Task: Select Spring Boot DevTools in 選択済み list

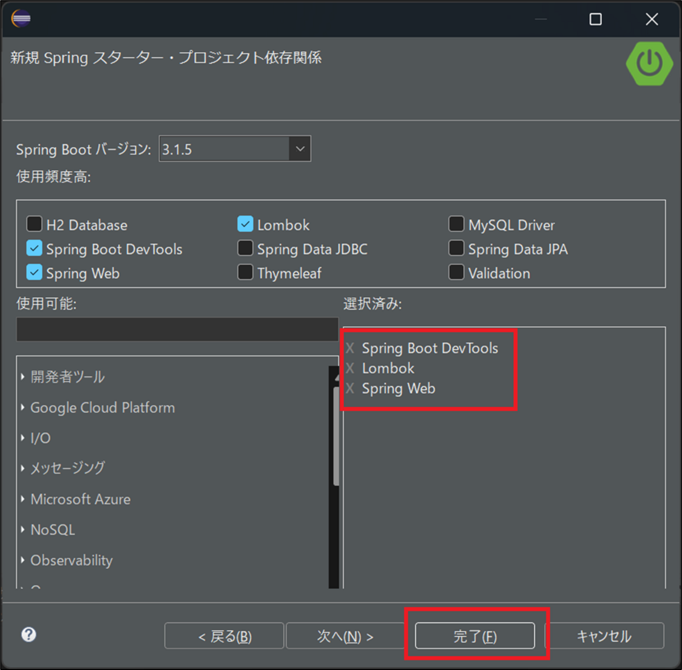Action: point(430,348)
